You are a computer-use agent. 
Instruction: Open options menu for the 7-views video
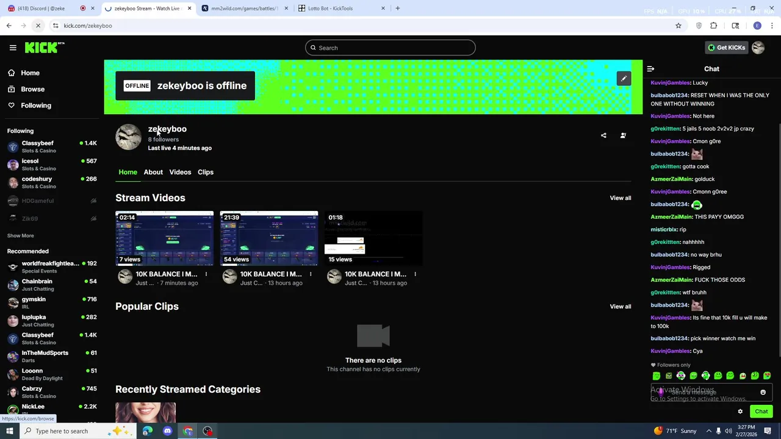pos(206,274)
